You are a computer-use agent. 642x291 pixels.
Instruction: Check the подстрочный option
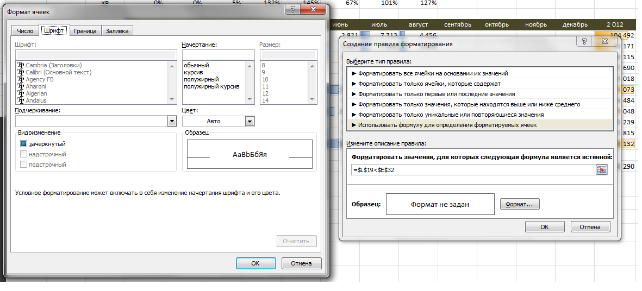coord(23,165)
